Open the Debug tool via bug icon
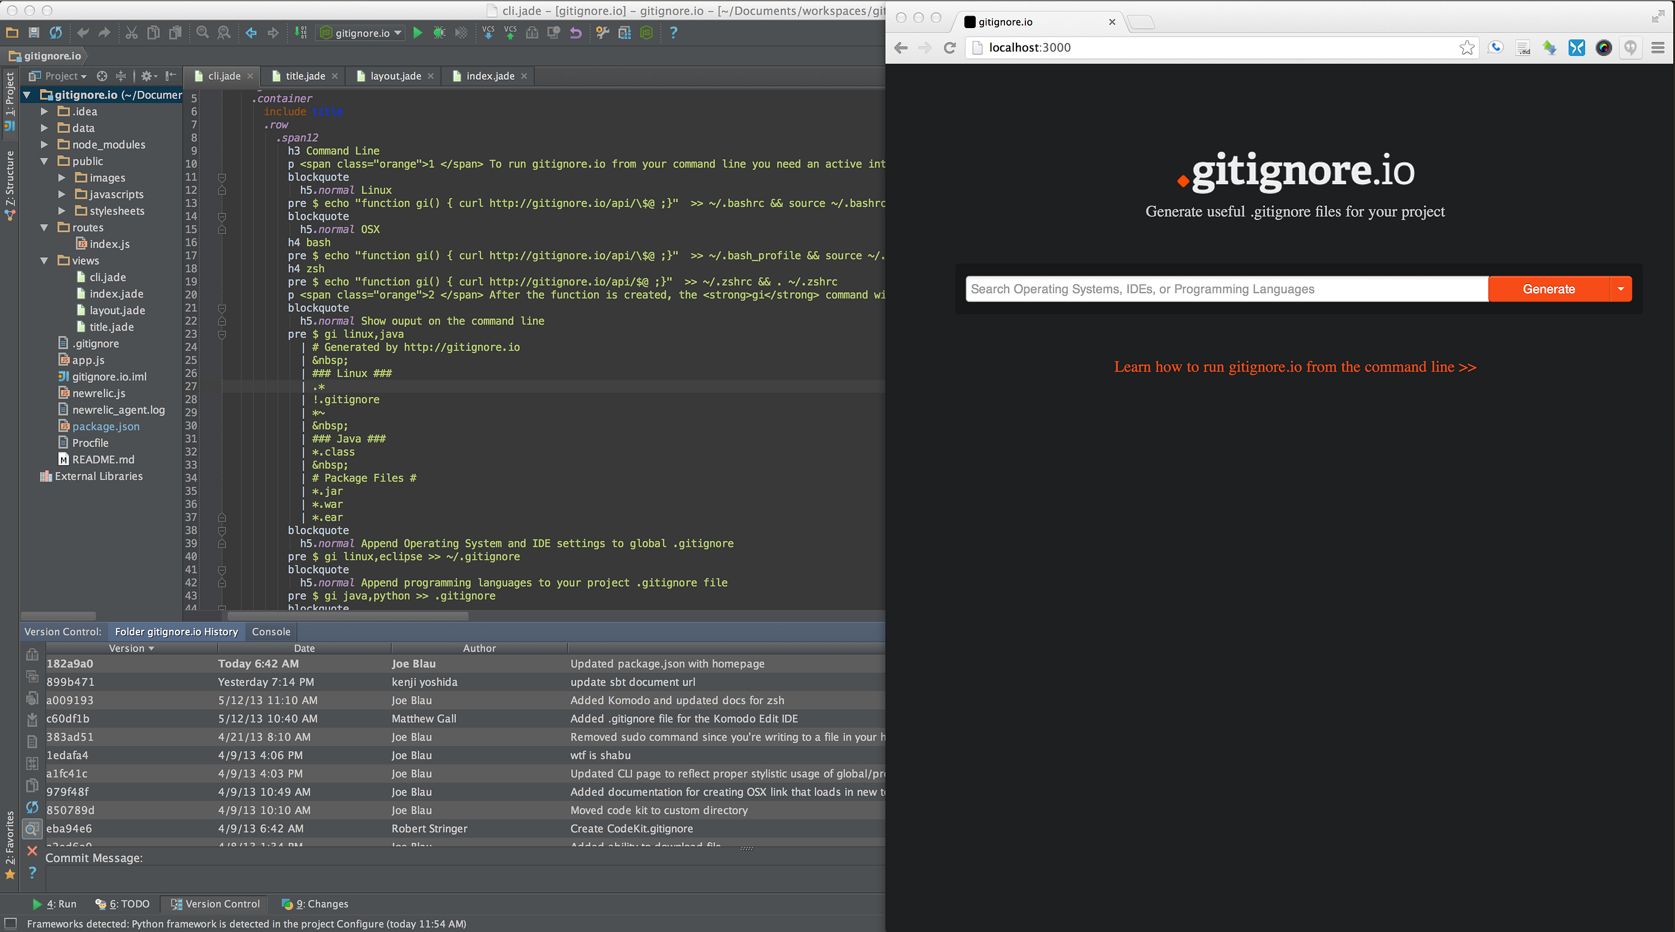The height and width of the screenshot is (932, 1675). pos(440,32)
